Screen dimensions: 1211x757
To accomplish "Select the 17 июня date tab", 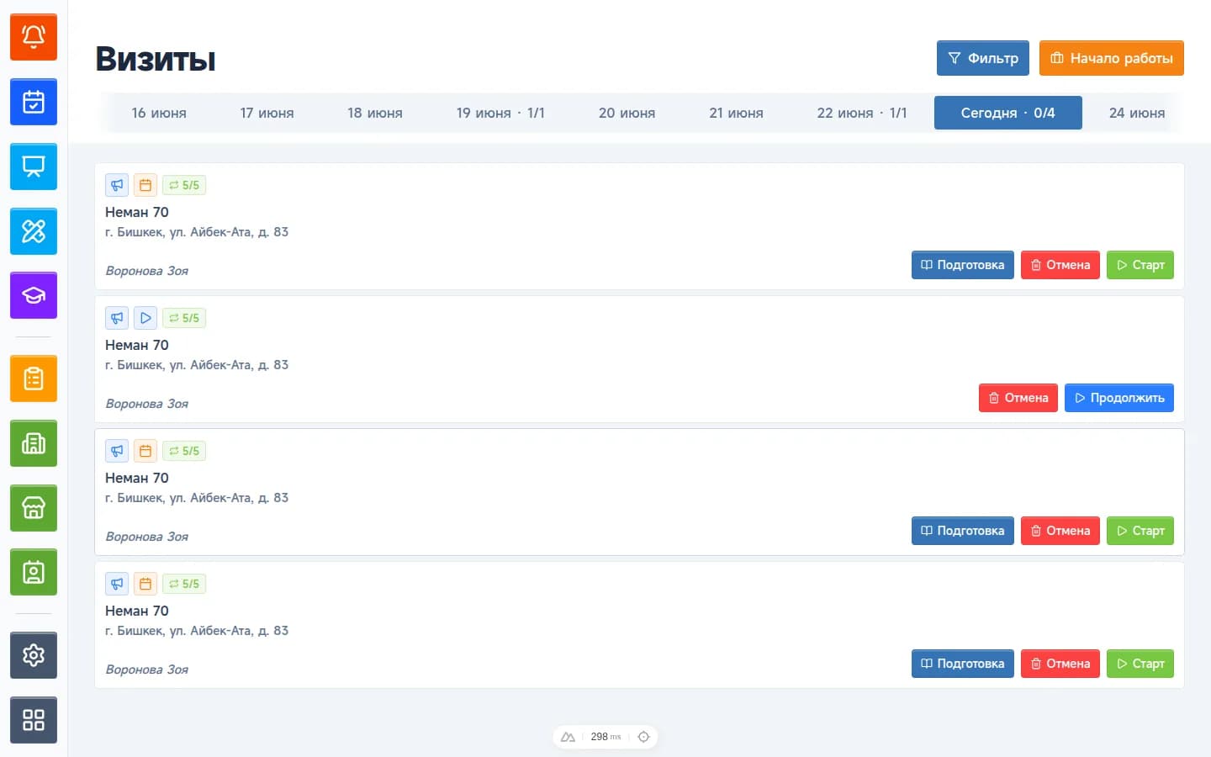I will pyautogui.click(x=267, y=113).
